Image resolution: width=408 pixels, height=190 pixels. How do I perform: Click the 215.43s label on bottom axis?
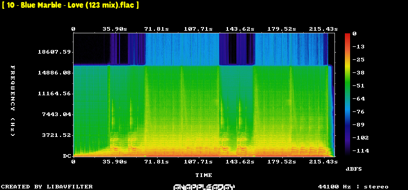click(x=323, y=162)
